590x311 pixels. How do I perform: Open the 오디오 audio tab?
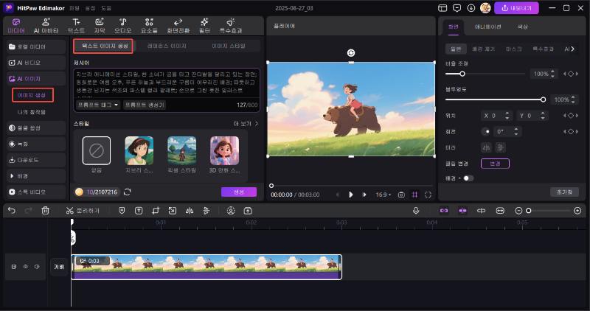pyautogui.click(x=122, y=26)
